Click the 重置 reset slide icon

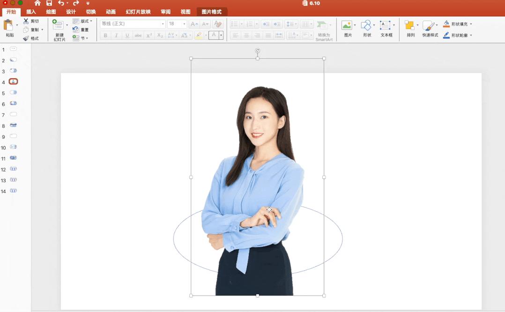coord(83,29)
